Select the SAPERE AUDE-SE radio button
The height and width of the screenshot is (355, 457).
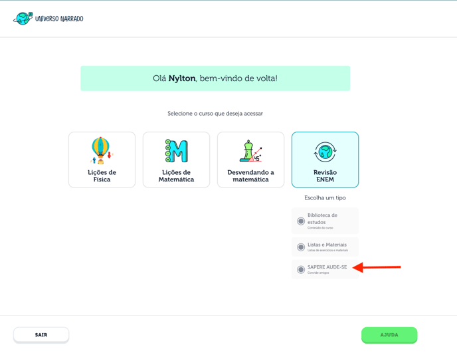click(301, 269)
